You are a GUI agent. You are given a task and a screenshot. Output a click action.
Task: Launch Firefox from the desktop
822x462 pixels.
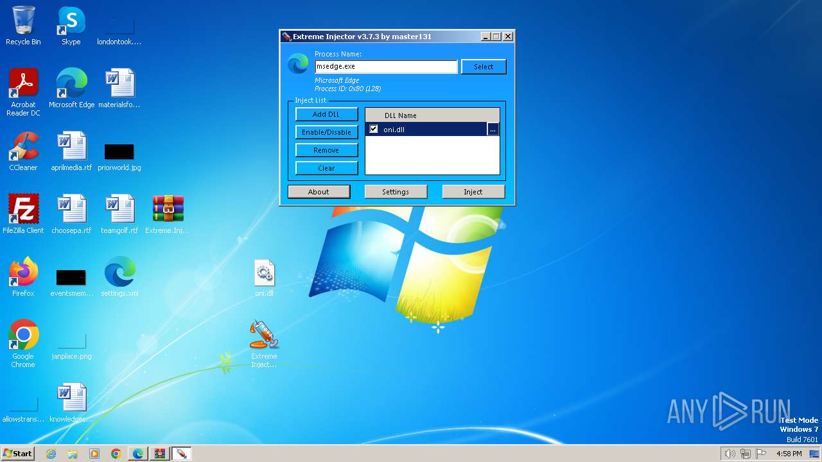click(x=23, y=277)
